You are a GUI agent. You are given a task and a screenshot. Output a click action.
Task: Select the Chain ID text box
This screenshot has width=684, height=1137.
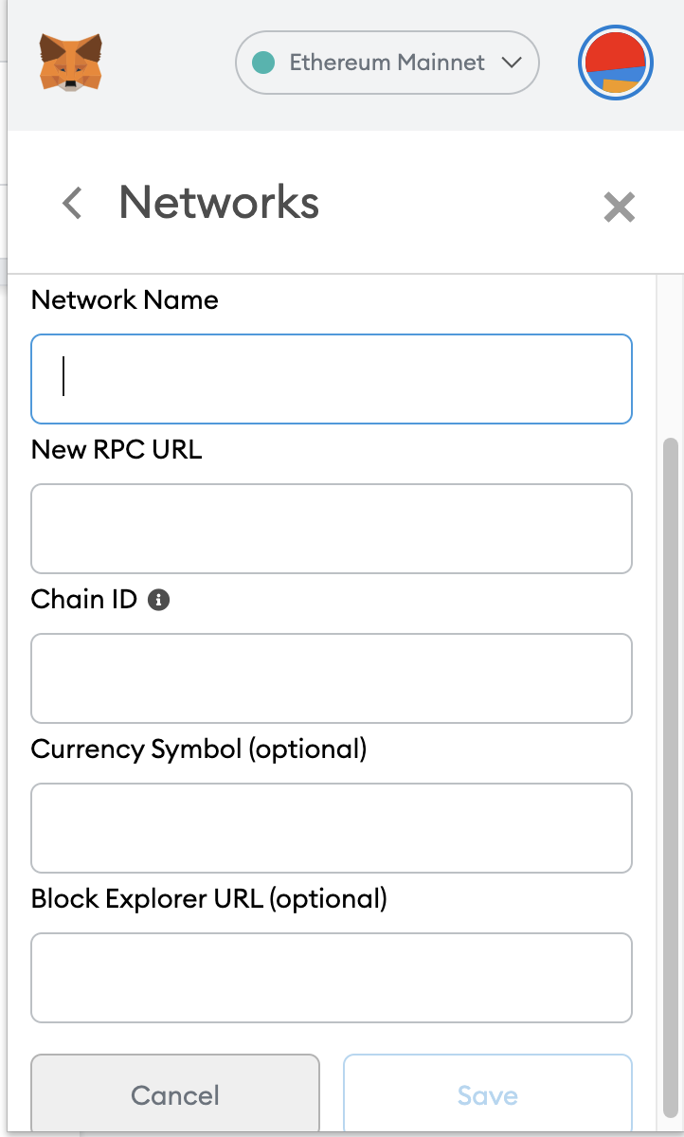(x=332, y=678)
